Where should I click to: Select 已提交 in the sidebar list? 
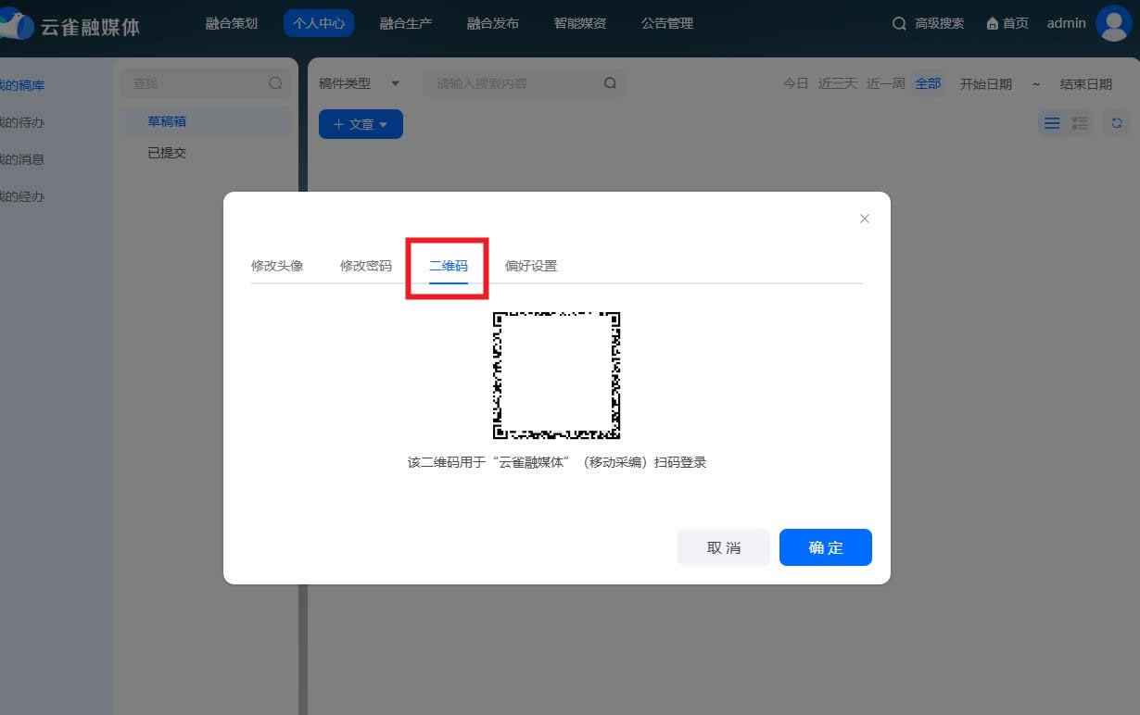(168, 153)
